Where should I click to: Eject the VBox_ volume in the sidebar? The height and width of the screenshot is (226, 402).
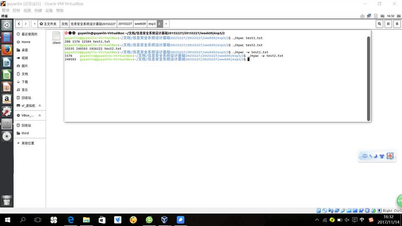(40, 116)
